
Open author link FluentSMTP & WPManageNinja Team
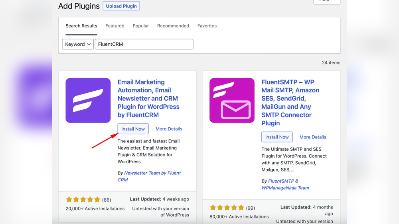coord(285,185)
